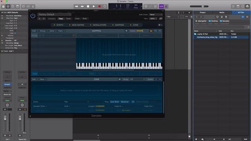Toggle the Browsers button in the control bar
The width and height of the screenshot is (251, 141).
click(x=247, y=6)
